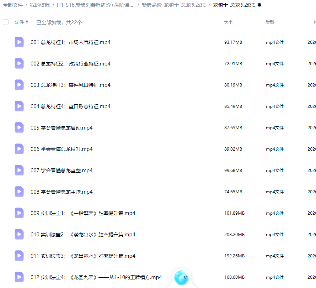
Task: Check the select-all files checkbox
Action: [6, 22]
